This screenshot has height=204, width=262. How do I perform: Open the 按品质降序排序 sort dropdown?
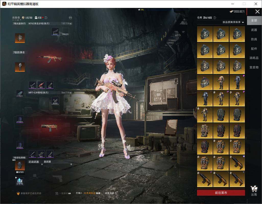pos(233,22)
